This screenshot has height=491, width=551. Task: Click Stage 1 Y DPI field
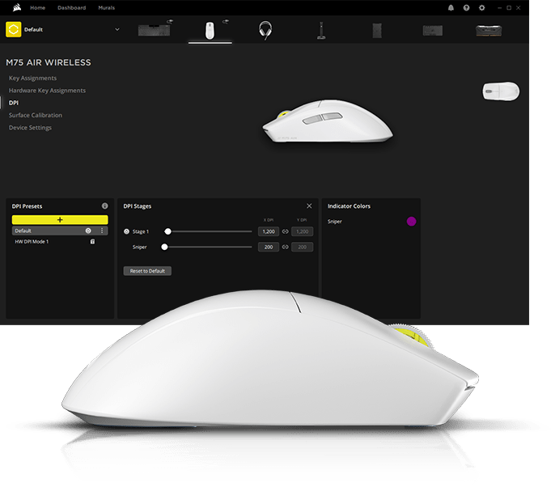(x=303, y=231)
